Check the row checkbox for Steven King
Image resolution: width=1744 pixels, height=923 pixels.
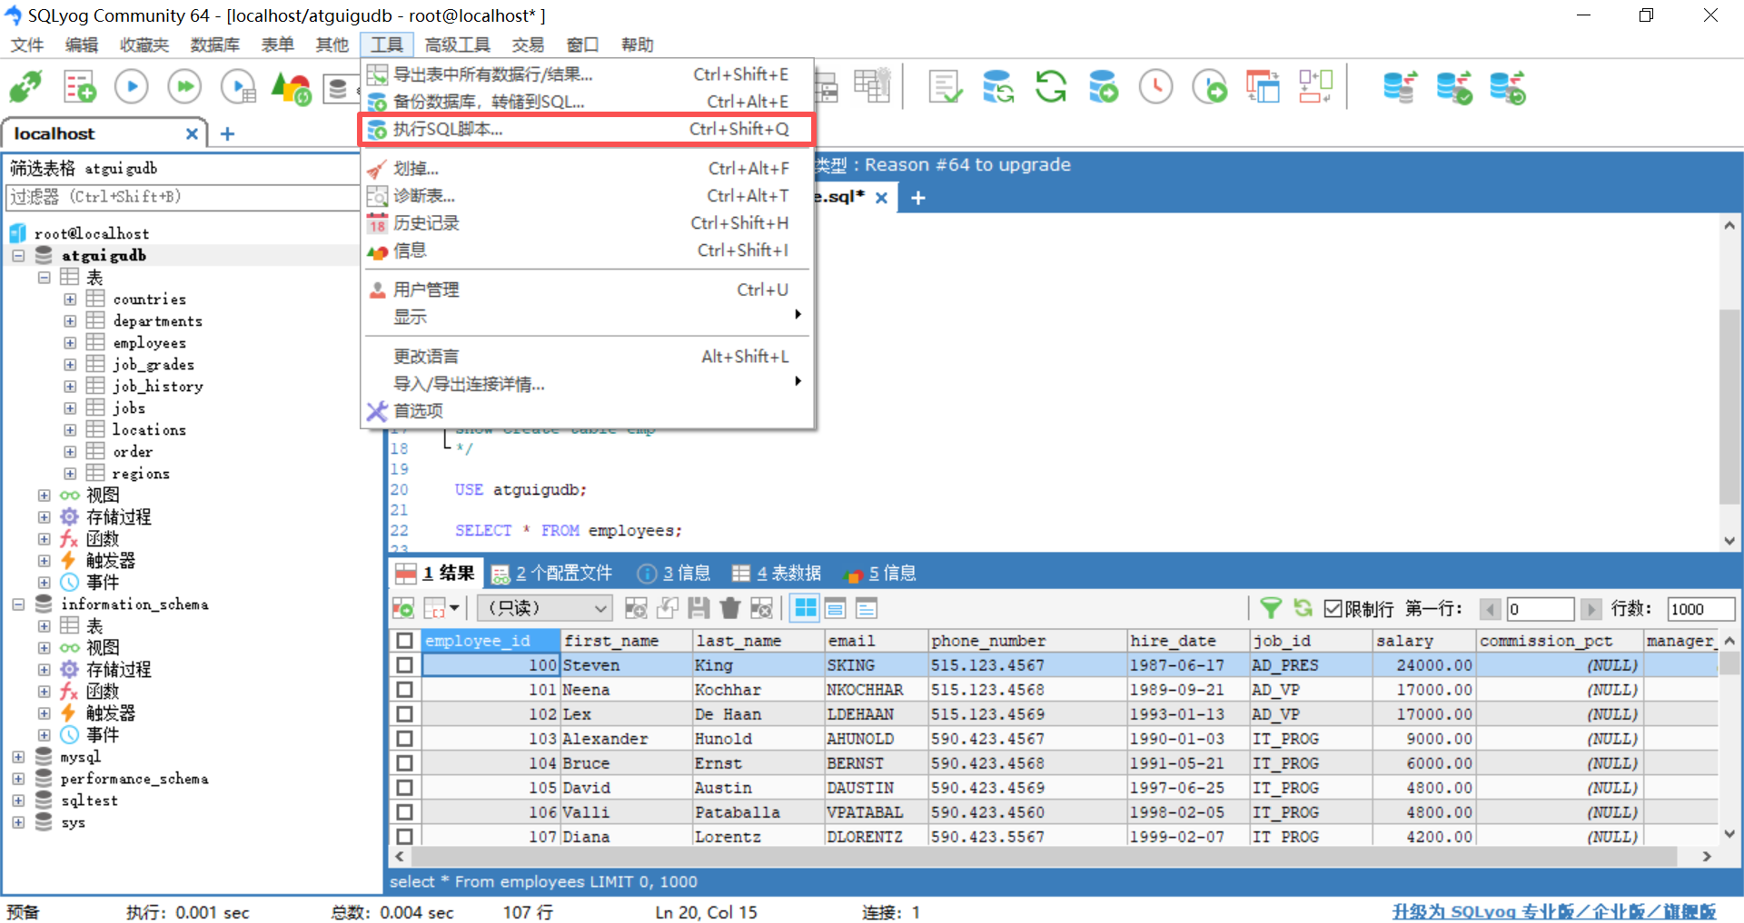tap(405, 665)
